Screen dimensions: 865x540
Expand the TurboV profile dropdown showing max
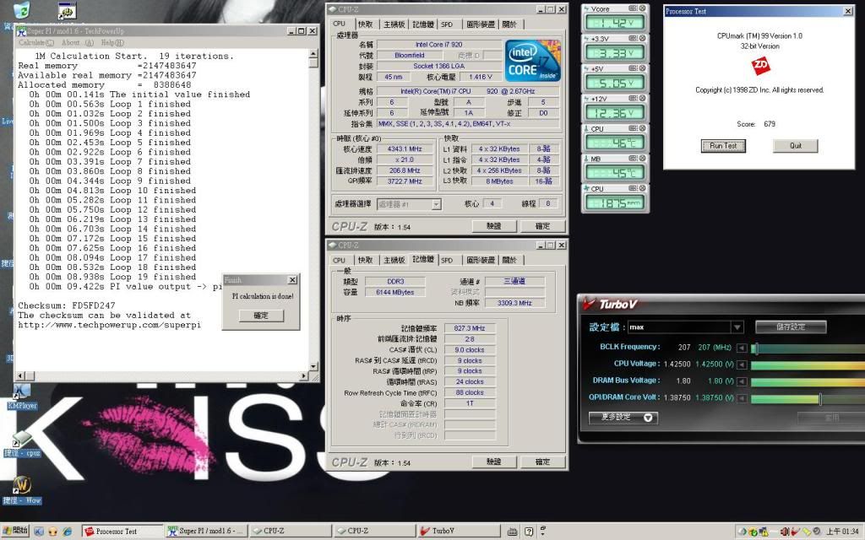coord(737,327)
